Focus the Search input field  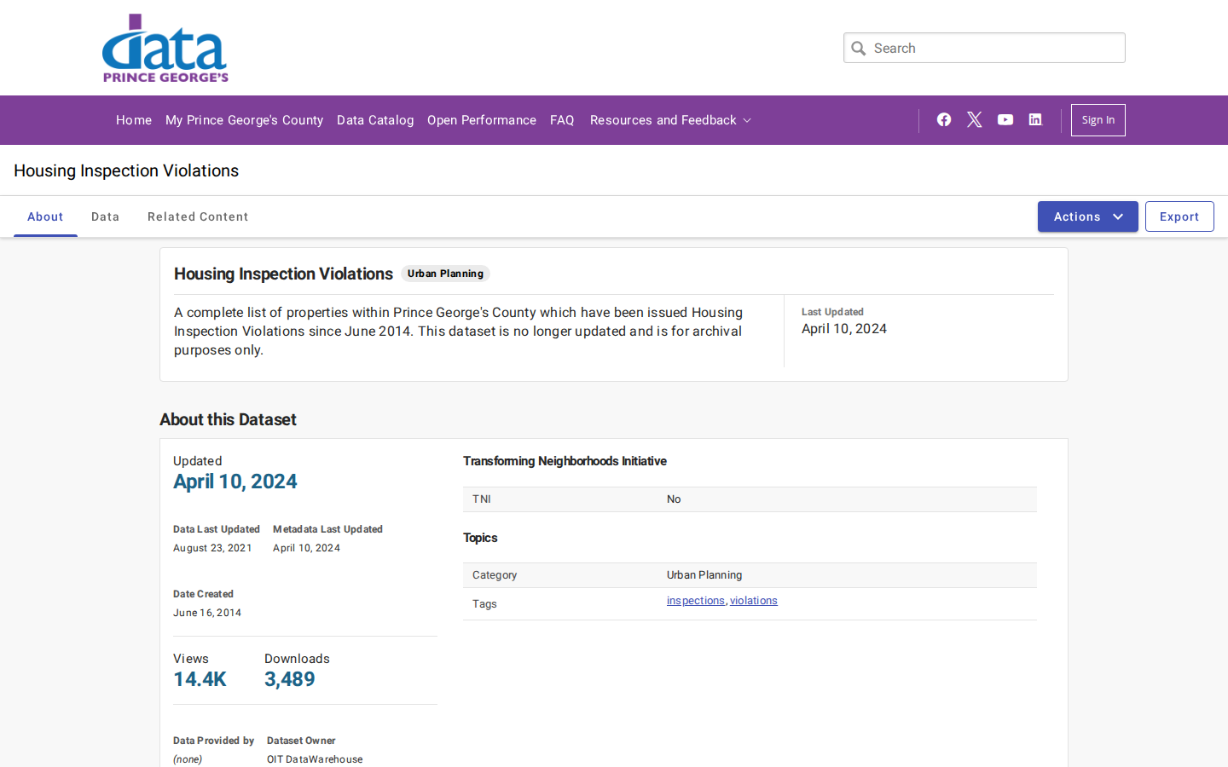coord(984,48)
